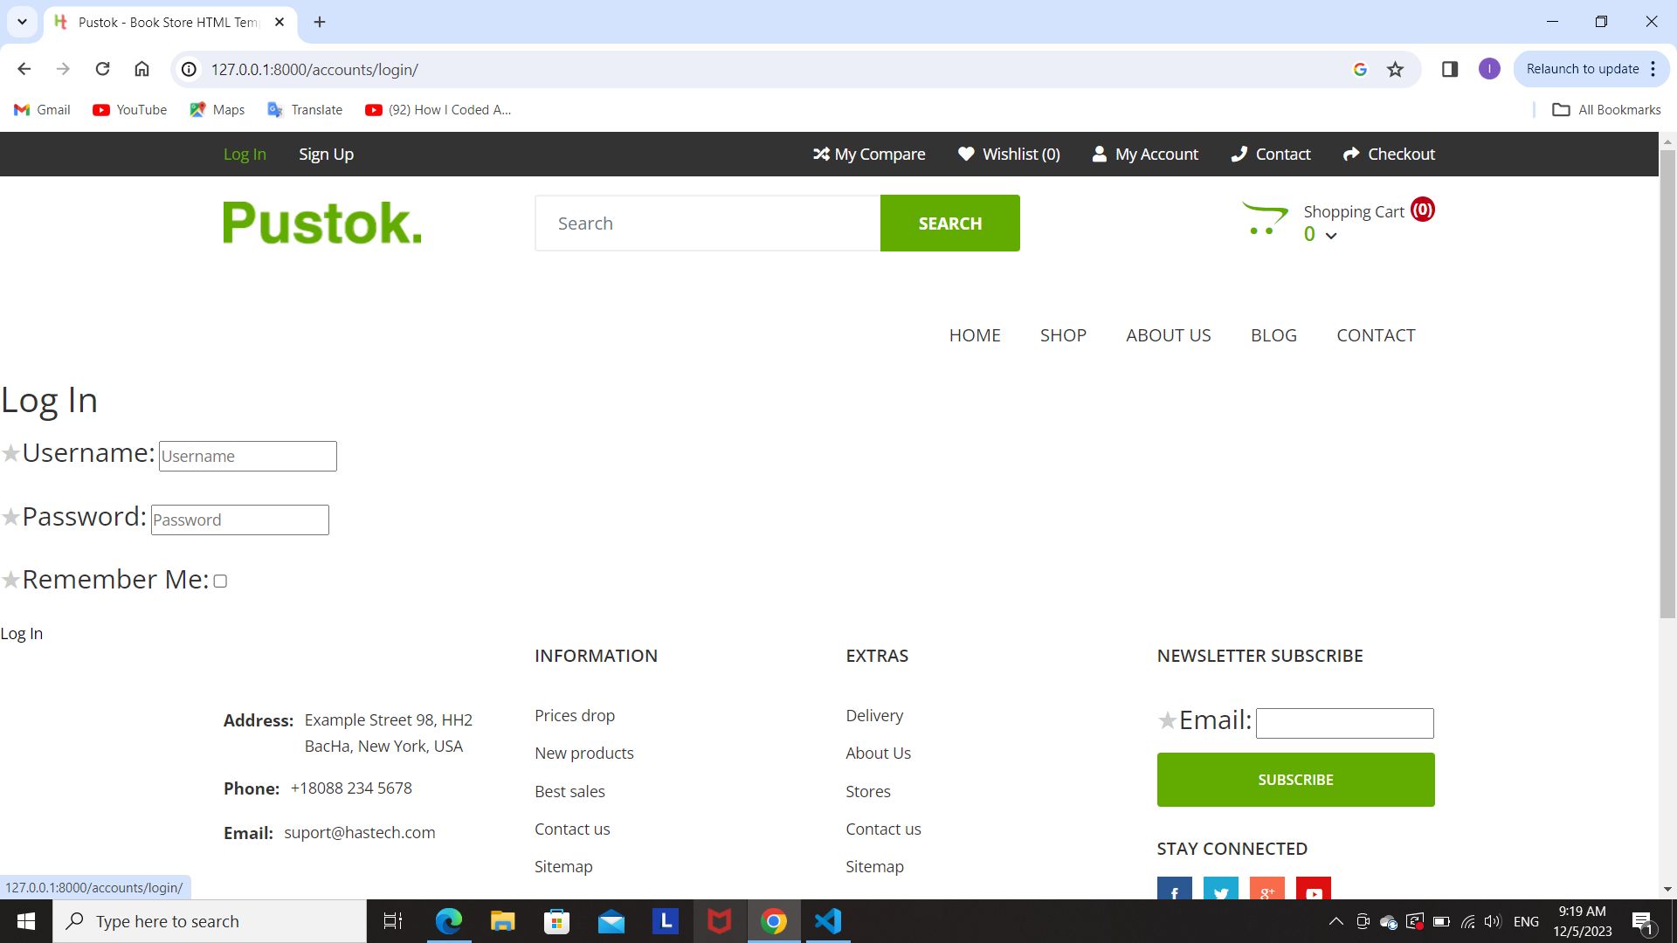Open the Facebook social icon
The image size is (1677, 943).
coord(1174,891)
